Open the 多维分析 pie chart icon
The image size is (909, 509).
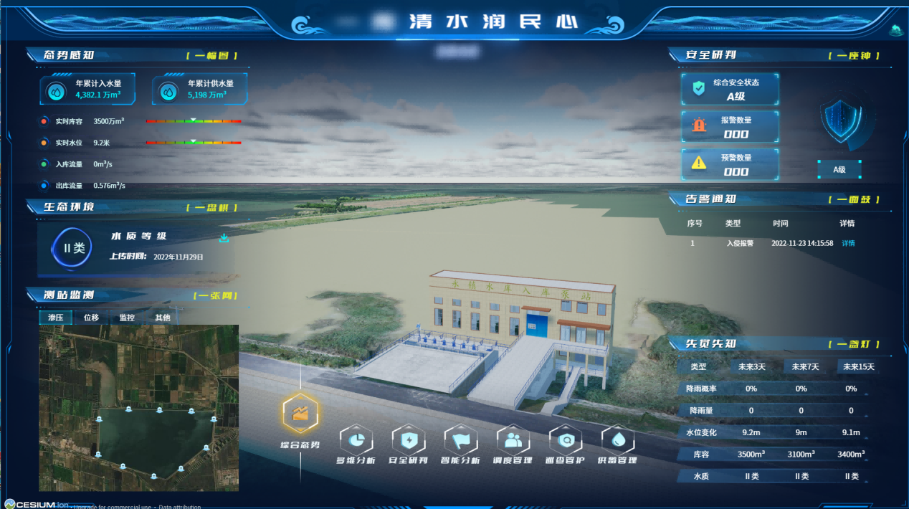[356, 439]
